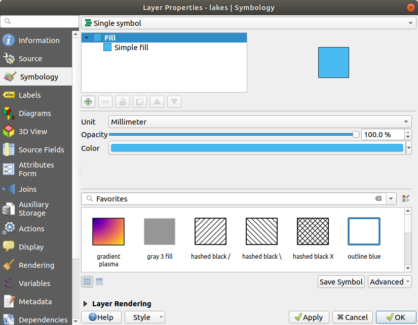Open the Labels settings tab
Screen dimensions: 418x325
pos(29,95)
